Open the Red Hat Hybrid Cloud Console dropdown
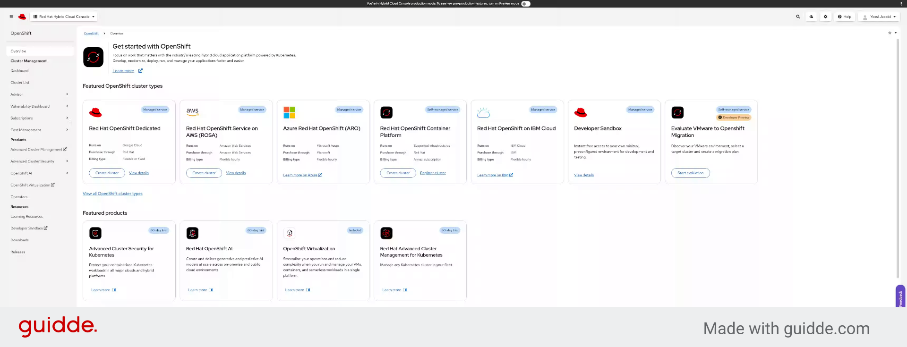The width and height of the screenshot is (907, 347). 64,17
